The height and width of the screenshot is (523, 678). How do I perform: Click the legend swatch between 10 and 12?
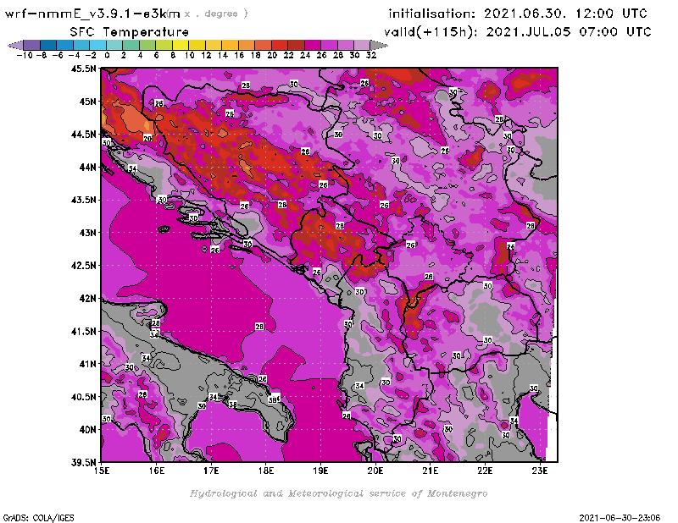point(197,45)
